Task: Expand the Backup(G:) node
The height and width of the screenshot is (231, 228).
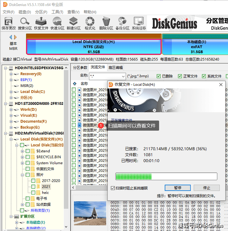Action: pyautogui.click(x=11, y=127)
